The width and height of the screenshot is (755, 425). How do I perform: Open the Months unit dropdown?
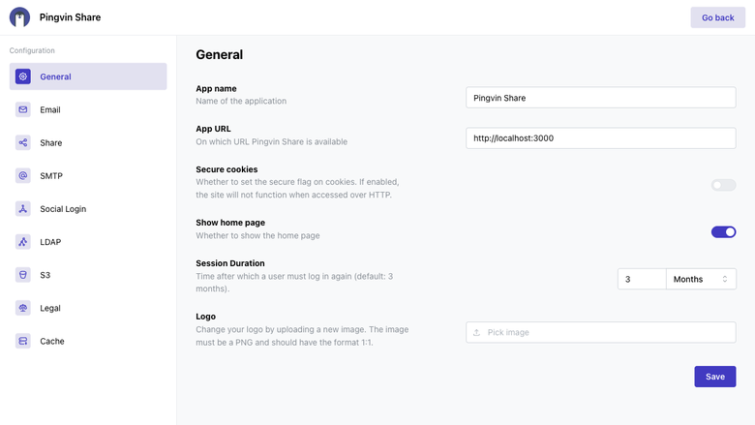(701, 279)
